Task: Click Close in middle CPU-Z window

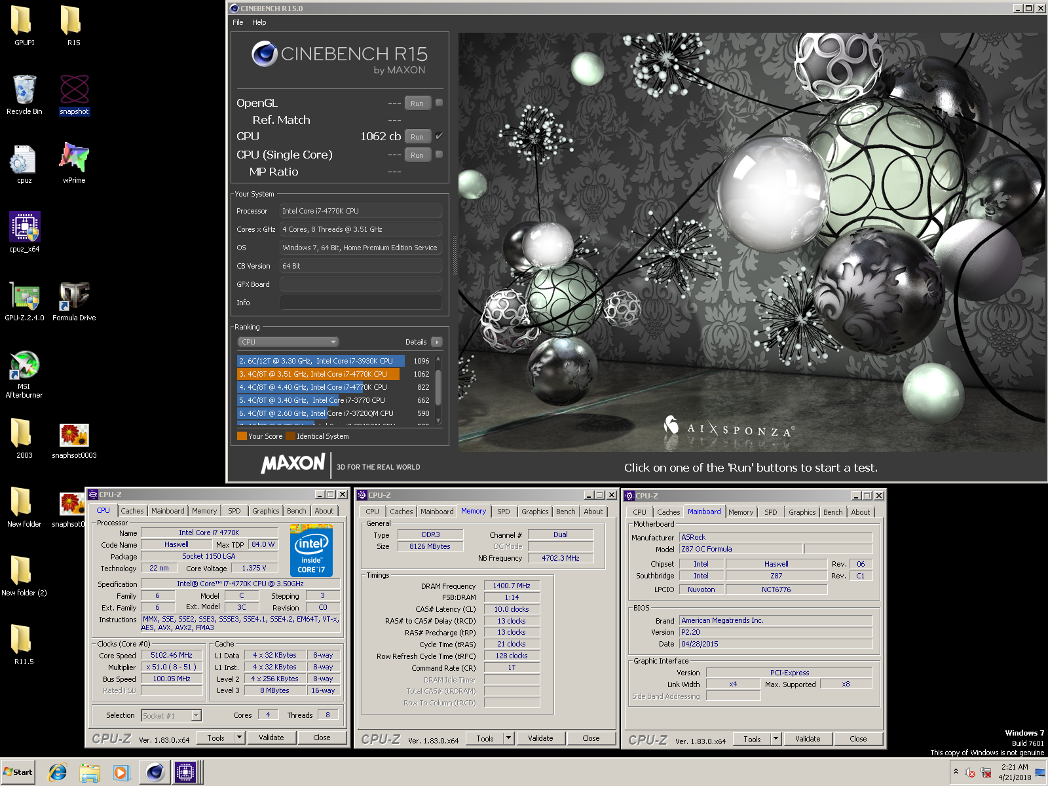Action: tap(591, 738)
